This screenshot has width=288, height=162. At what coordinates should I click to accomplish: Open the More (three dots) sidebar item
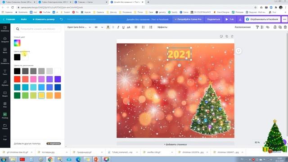(x=5, y=137)
